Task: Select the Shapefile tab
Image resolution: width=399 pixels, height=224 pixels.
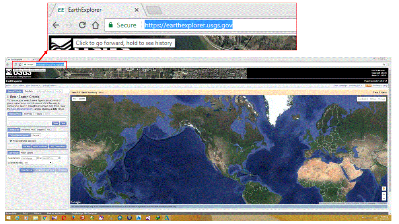Action: coord(41,130)
